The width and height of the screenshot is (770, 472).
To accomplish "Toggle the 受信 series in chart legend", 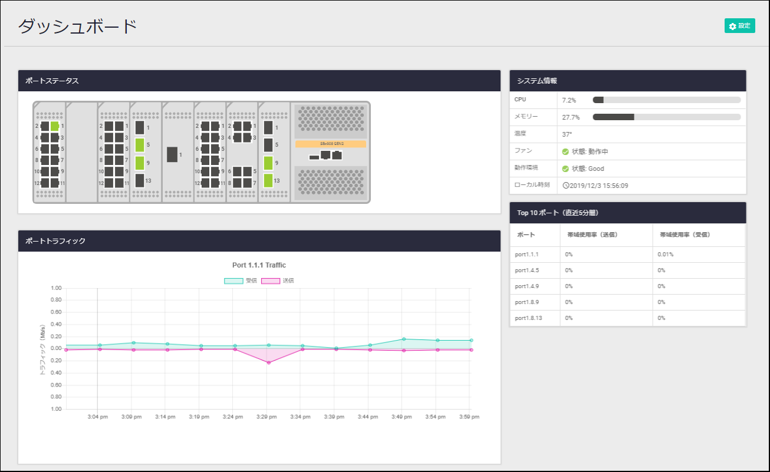I will tap(233, 280).
